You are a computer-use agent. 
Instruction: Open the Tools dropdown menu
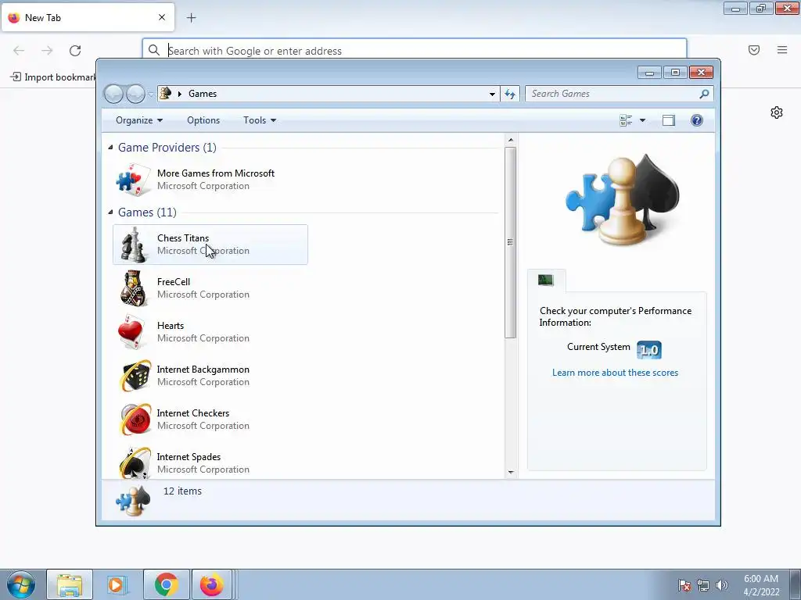tap(260, 120)
